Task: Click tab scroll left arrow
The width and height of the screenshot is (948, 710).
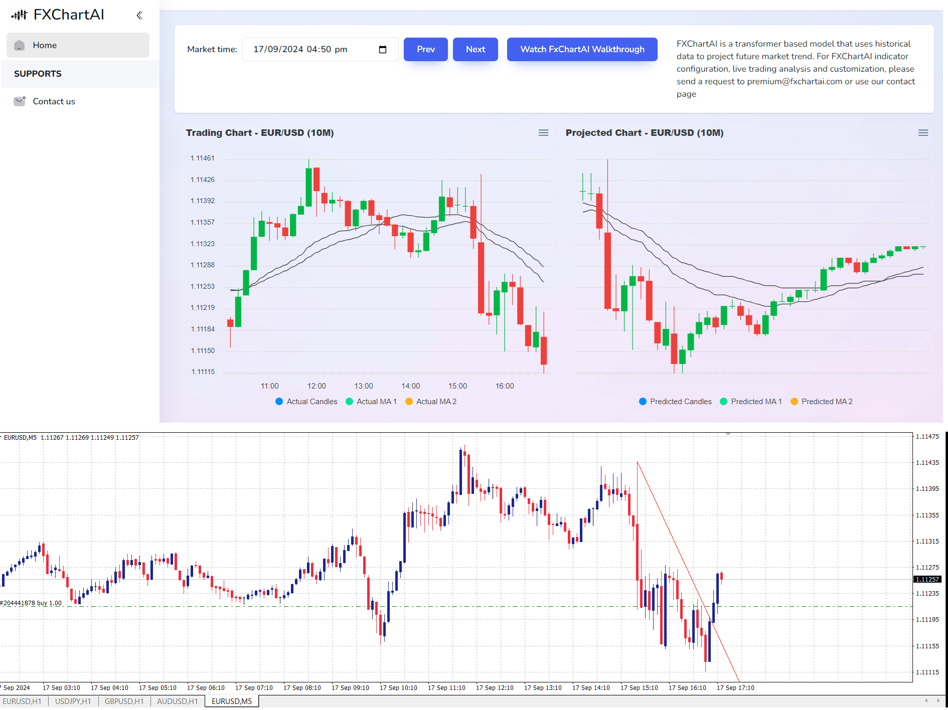Action: (926, 700)
